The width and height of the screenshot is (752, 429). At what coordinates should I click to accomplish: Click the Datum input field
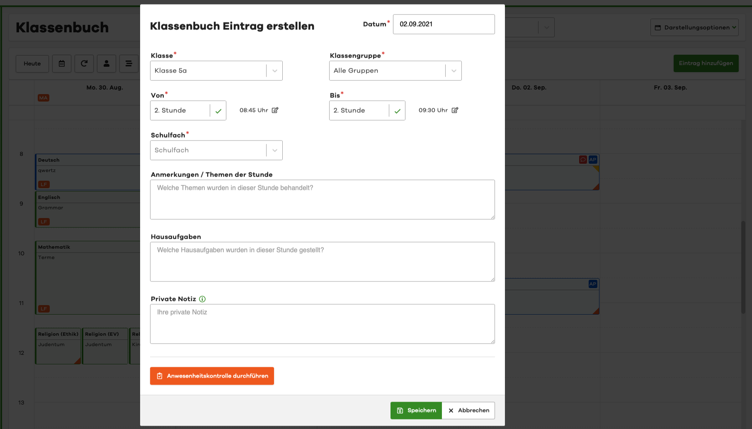tap(444, 24)
